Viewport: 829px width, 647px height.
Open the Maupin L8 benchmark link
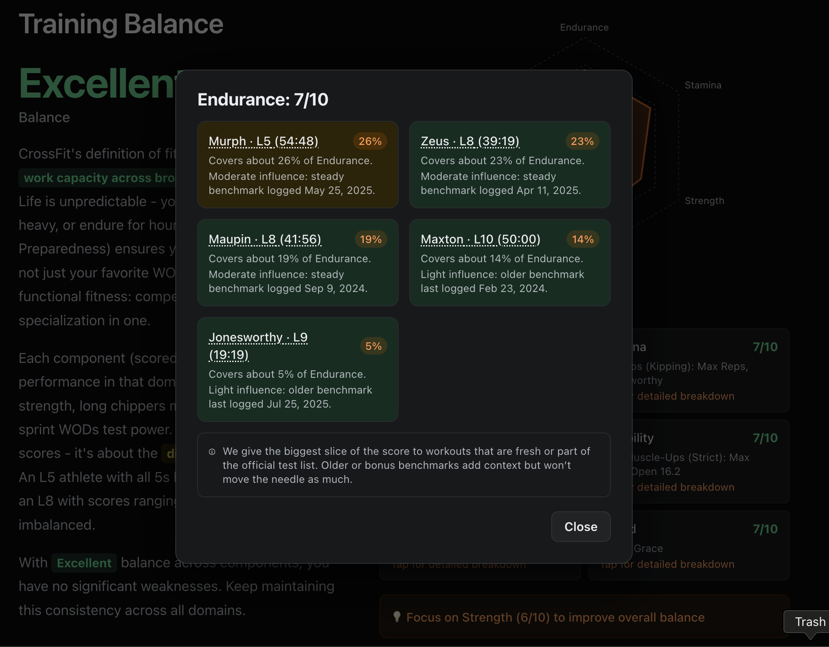click(265, 239)
